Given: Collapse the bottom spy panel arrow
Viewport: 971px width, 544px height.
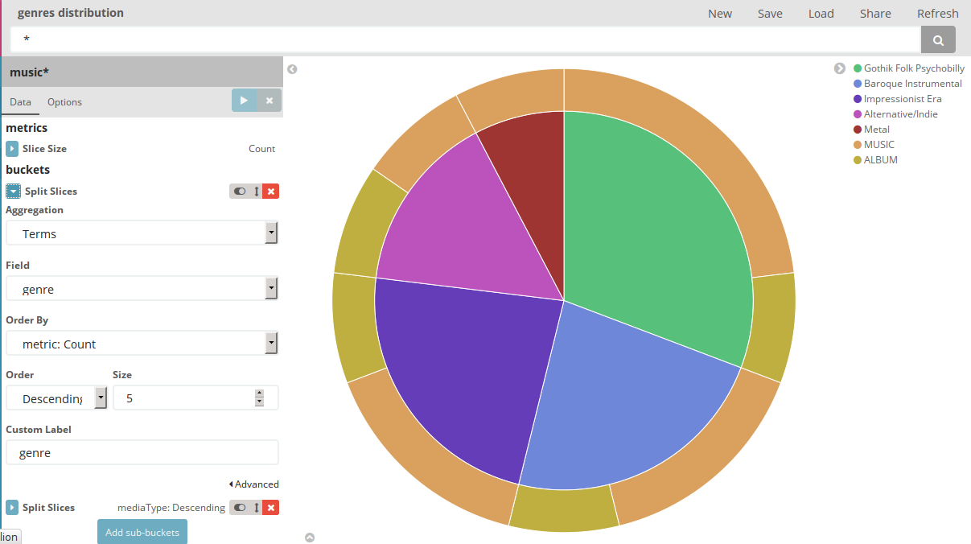Looking at the screenshot, I should [310, 538].
